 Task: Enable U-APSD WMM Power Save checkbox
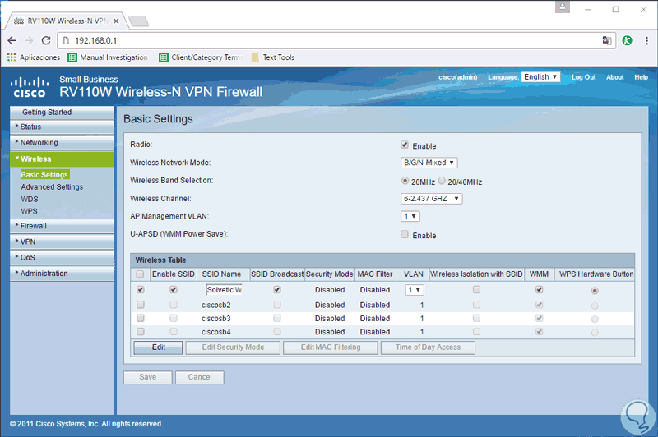405,234
